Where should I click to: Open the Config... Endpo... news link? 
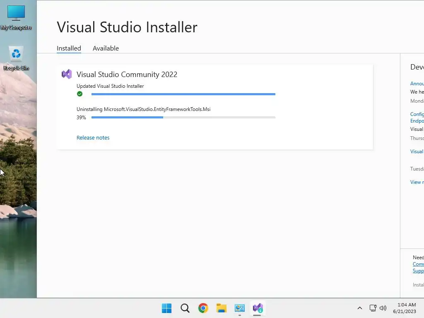pos(417,117)
